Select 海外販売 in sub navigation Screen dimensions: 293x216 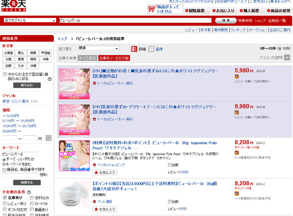click(221, 30)
